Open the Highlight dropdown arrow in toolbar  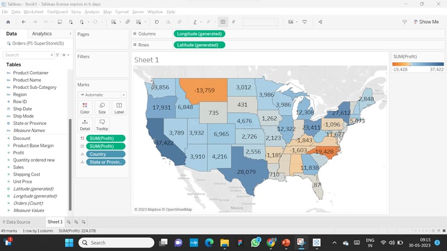pyautogui.click(x=201, y=22)
